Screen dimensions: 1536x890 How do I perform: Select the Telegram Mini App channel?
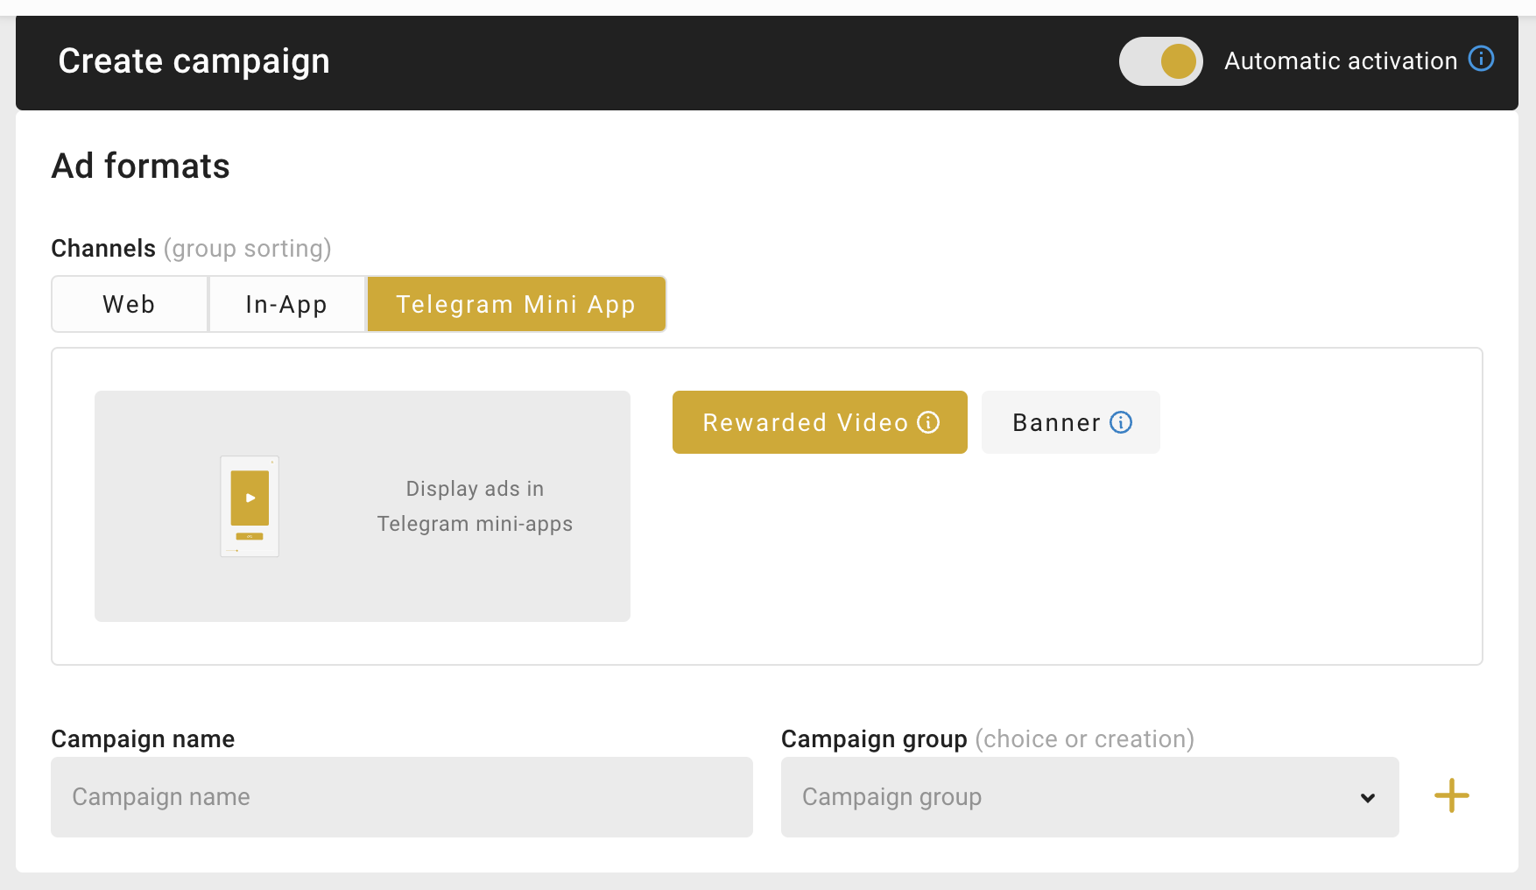coord(516,304)
